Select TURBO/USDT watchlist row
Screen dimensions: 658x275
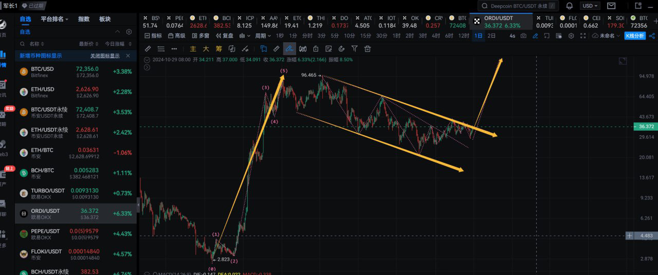(x=76, y=193)
